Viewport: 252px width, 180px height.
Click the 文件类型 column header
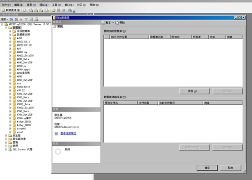[148, 103]
